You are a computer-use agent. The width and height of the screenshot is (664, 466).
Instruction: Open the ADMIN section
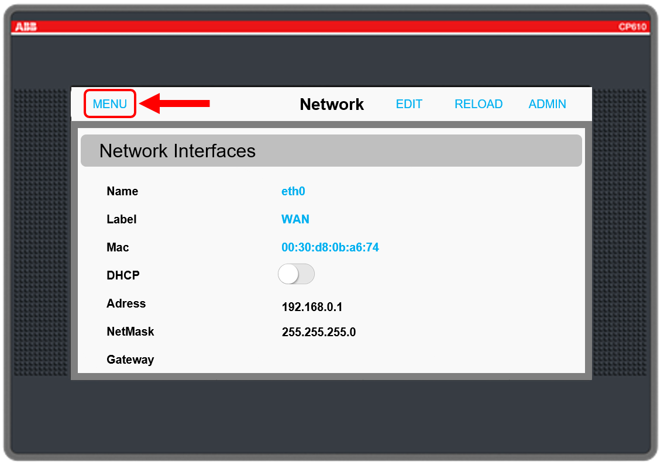pyautogui.click(x=547, y=104)
